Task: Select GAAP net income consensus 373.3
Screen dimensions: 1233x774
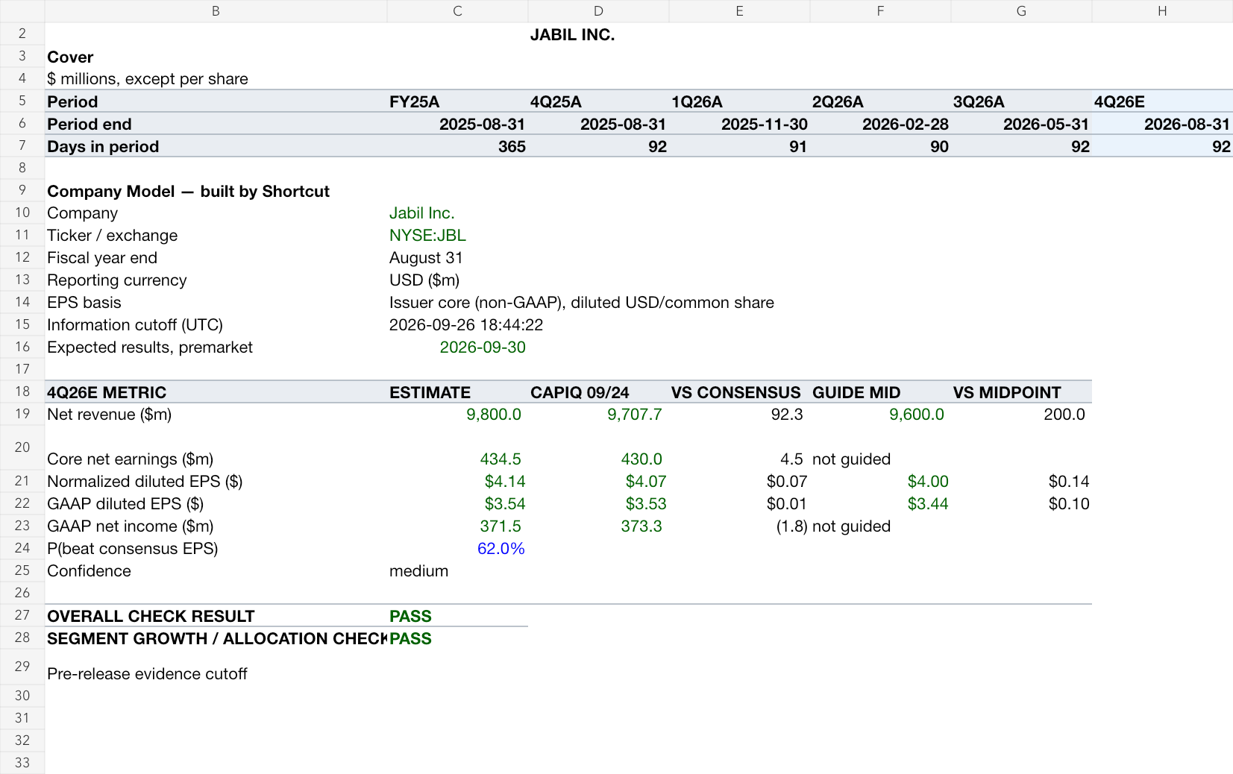Action: (598, 526)
